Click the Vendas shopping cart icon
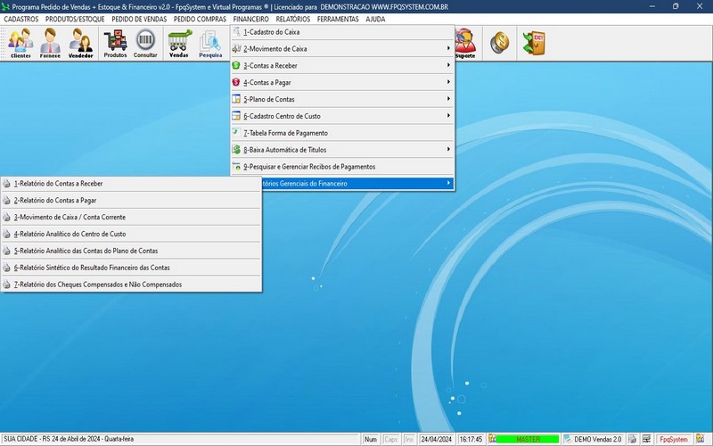This screenshot has height=446, width=713. [x=179, y=43]
